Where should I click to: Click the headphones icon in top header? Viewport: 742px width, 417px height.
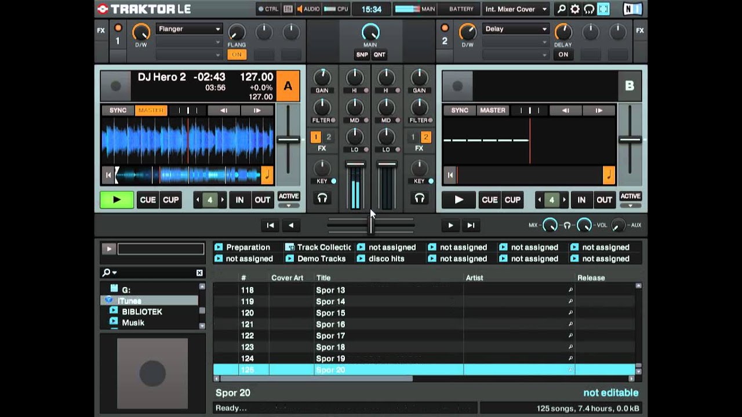point(589,9)
